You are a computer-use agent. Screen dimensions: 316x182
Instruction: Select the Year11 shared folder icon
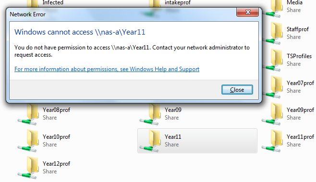pos(150,141)
